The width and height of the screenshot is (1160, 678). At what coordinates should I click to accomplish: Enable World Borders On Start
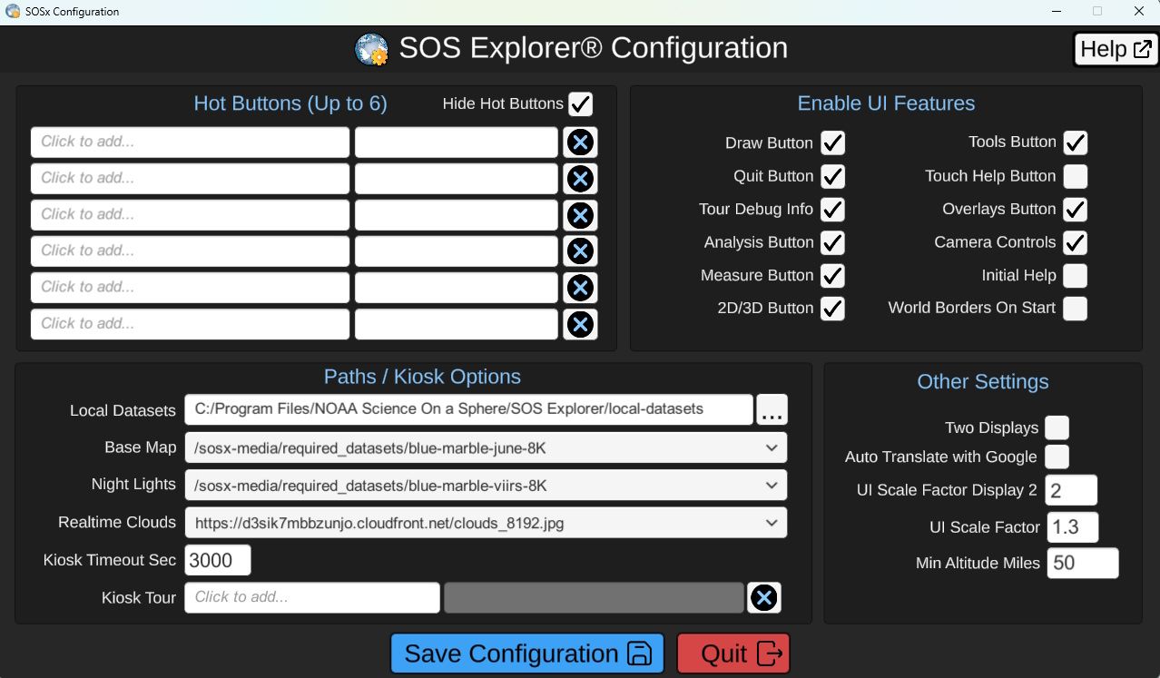(x=1075, y=309)
